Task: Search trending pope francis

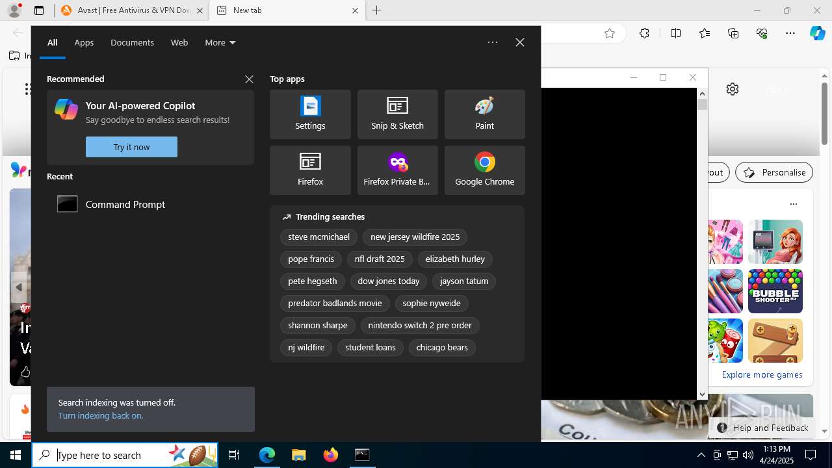Action: point(311,259)
